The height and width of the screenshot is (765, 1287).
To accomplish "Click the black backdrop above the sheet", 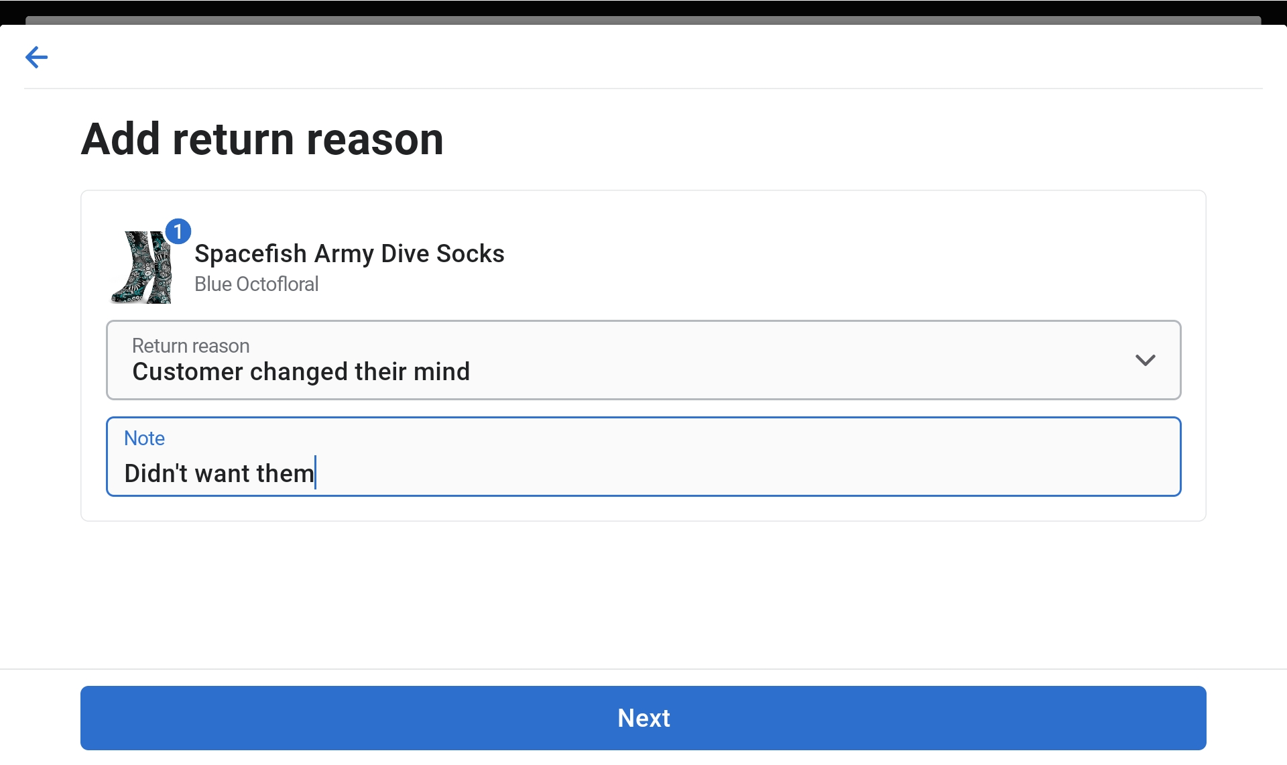I will (643, 7).
